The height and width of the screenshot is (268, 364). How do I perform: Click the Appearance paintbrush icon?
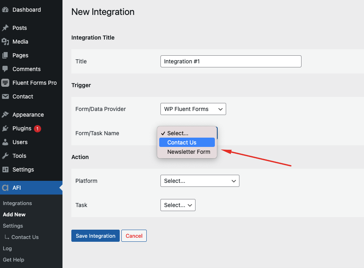(5, 115)
